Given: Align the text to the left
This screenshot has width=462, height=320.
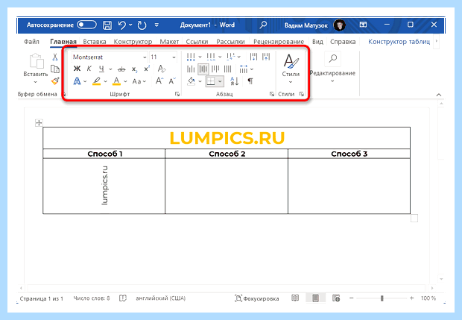Looking at the screenshot, I should click(x=191, y=69).
